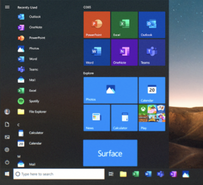Screen dimensions: 203x185
Task: Launch Excel from the taskbar
Action: point(136,174)
